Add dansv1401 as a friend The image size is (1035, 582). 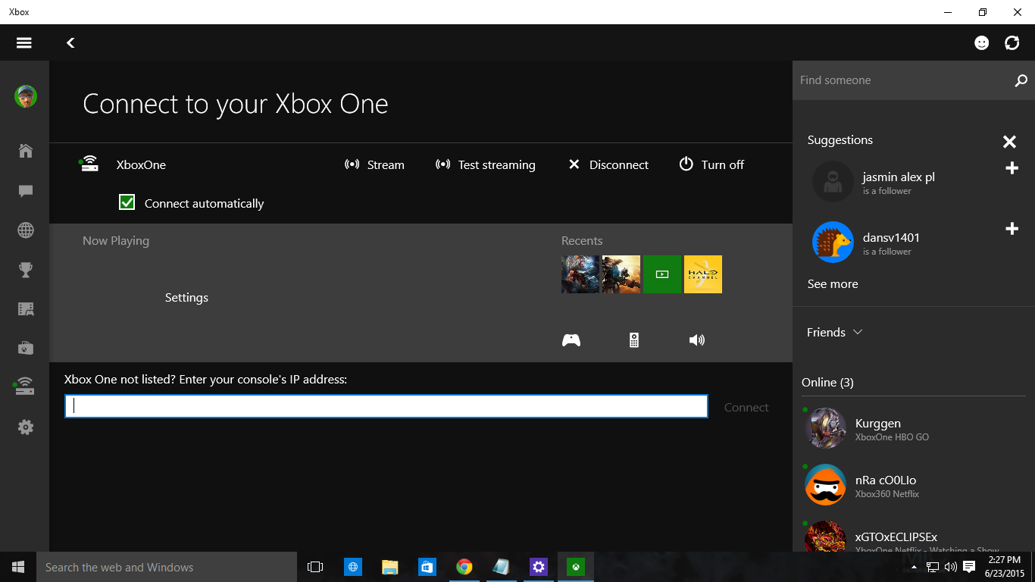pyautogui.click(x=1012, y=229)
